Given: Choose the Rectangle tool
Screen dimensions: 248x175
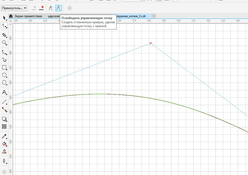Looking at the screenshot, I should (x=4, y=68).
